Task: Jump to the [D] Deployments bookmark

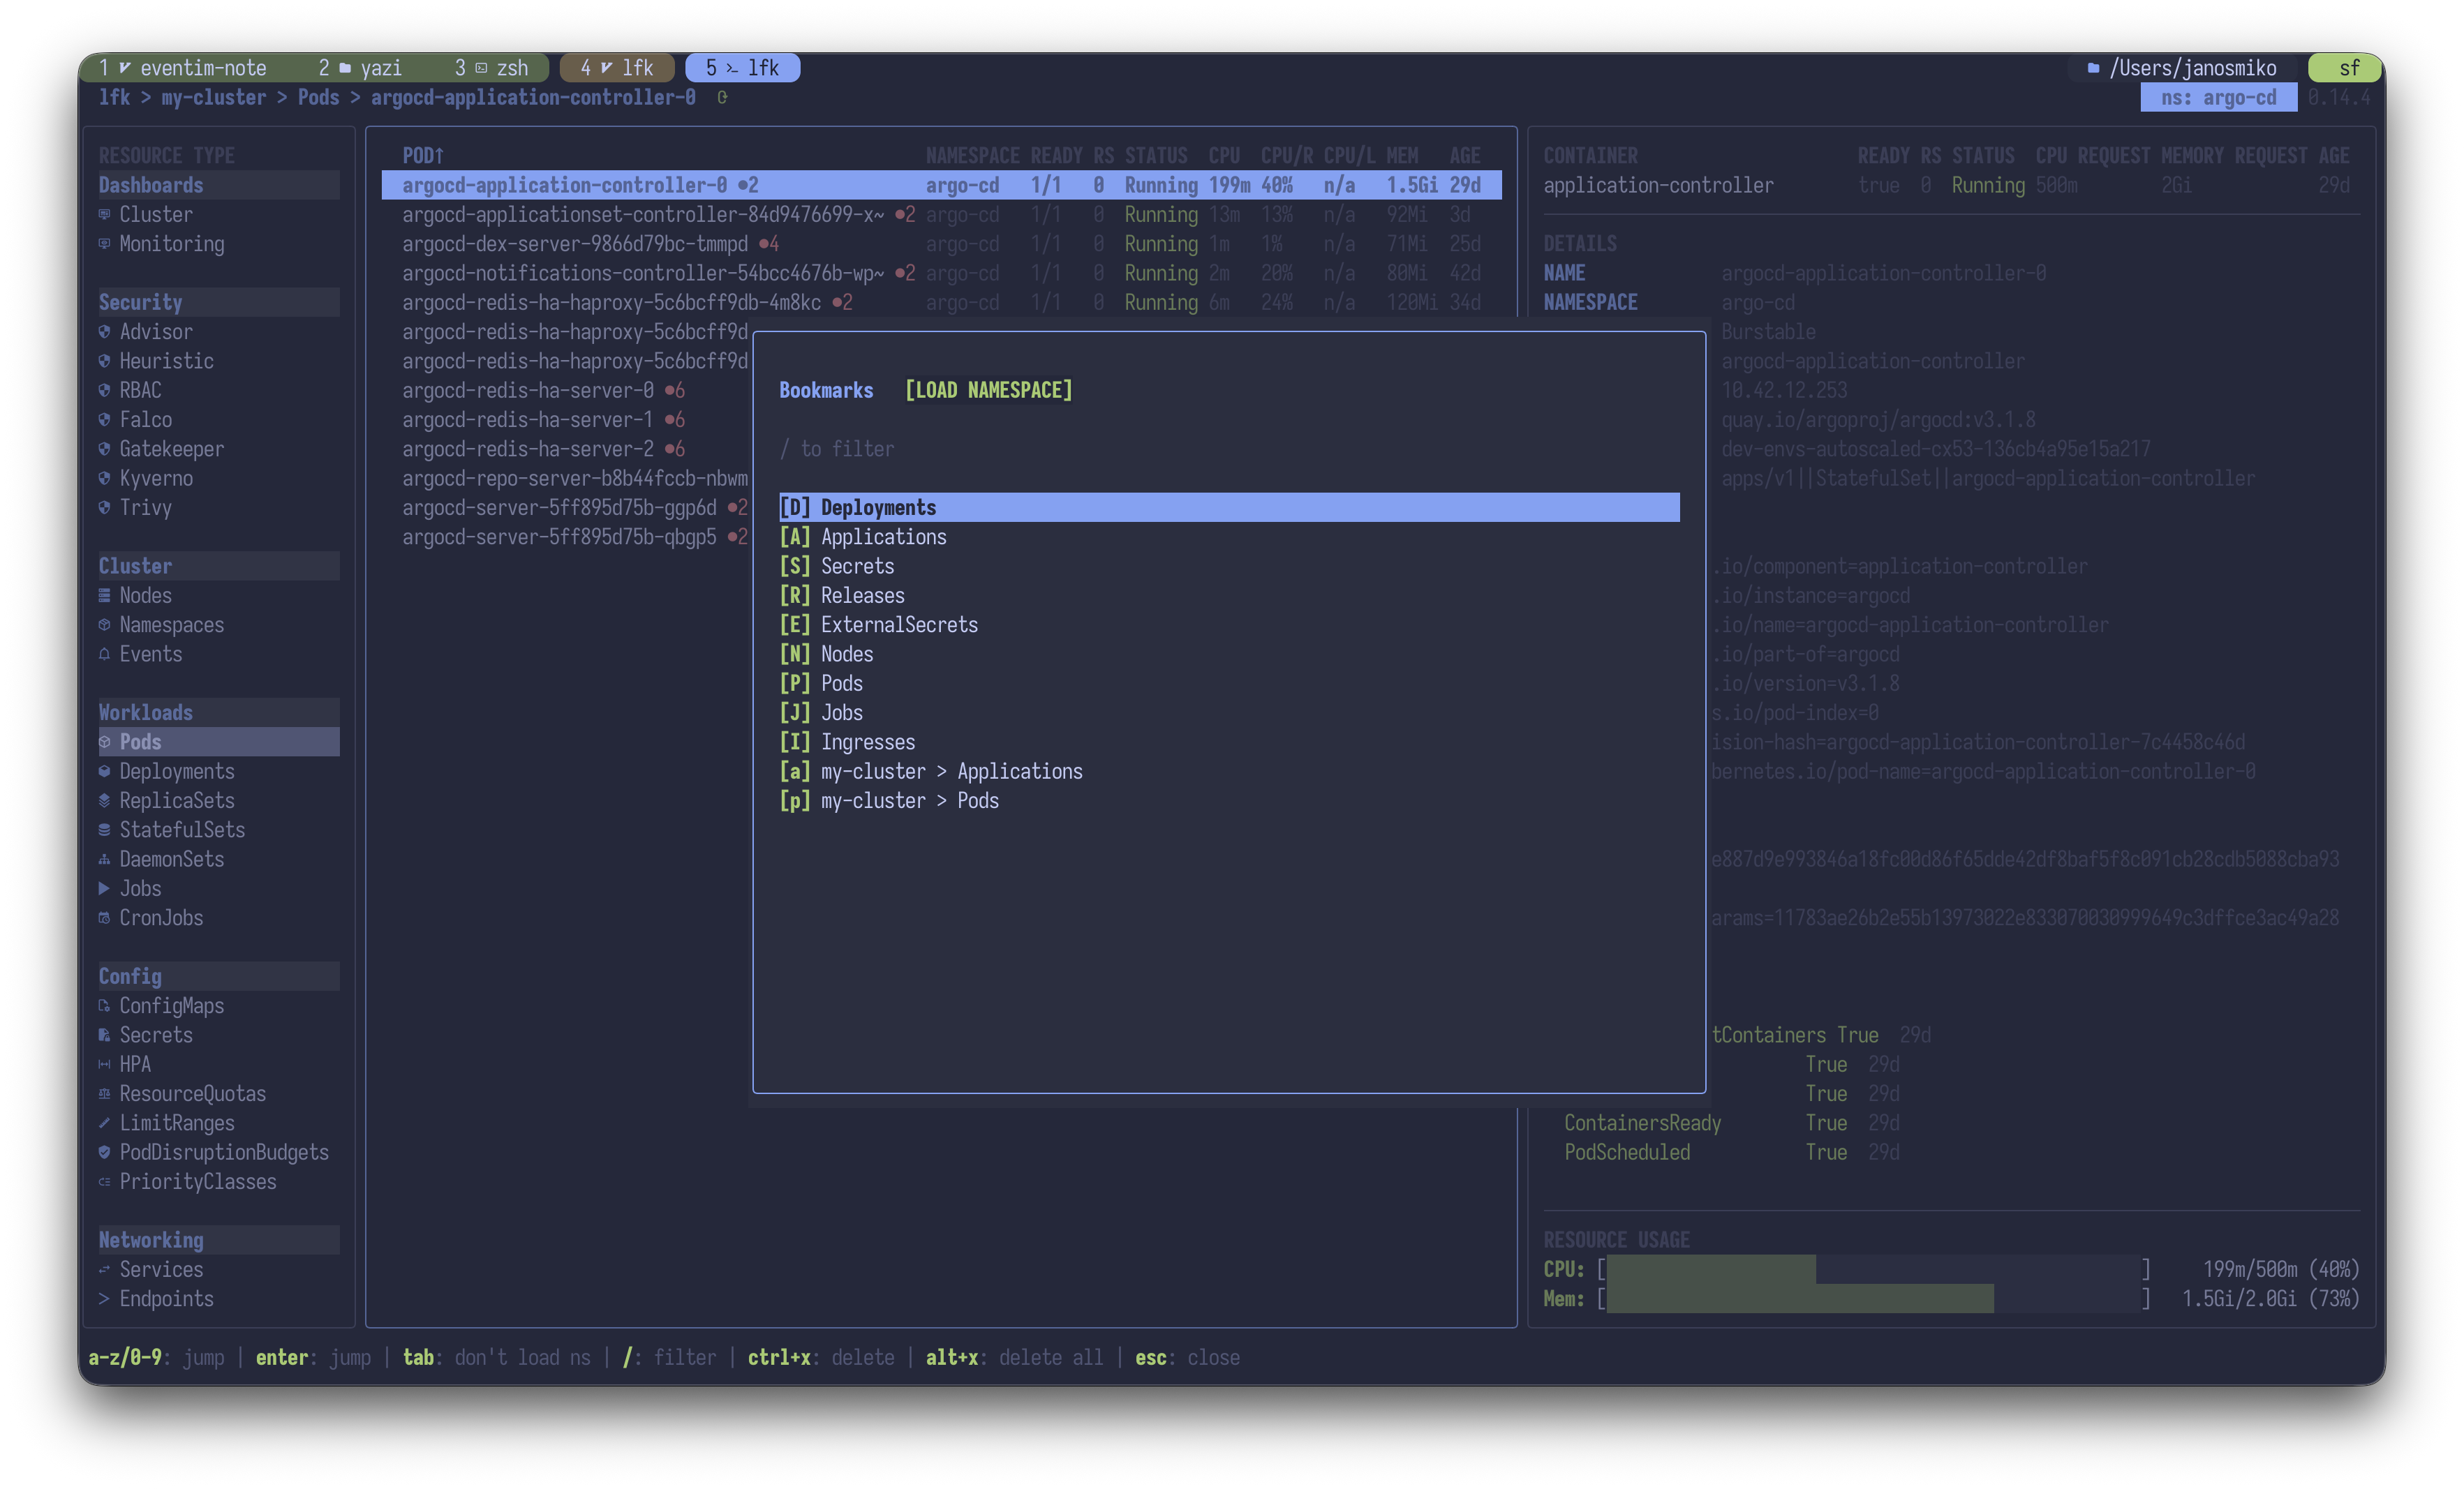Action: click(1229, 508)
